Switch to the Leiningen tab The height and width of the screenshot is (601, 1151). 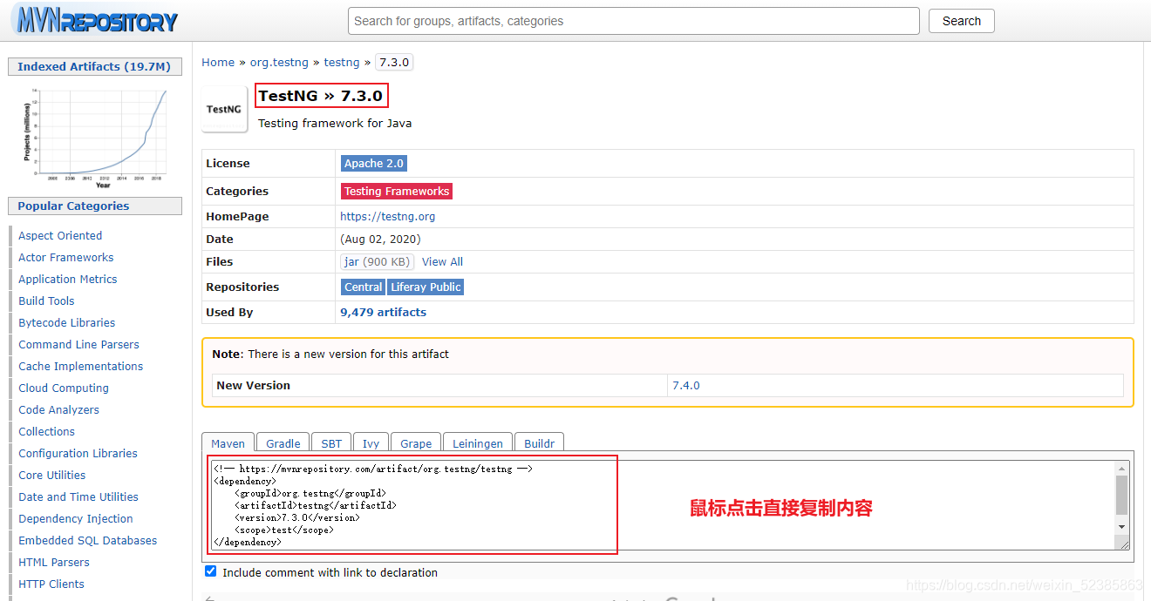point(478,442)
